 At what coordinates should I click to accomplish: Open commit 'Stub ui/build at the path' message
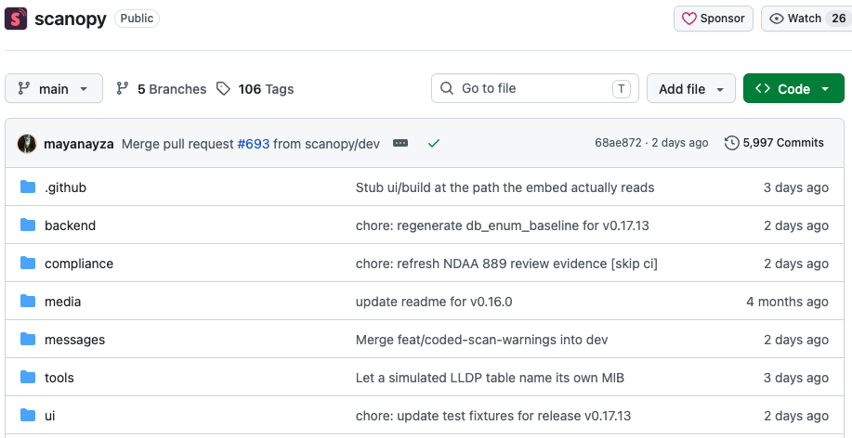point(505,187)
